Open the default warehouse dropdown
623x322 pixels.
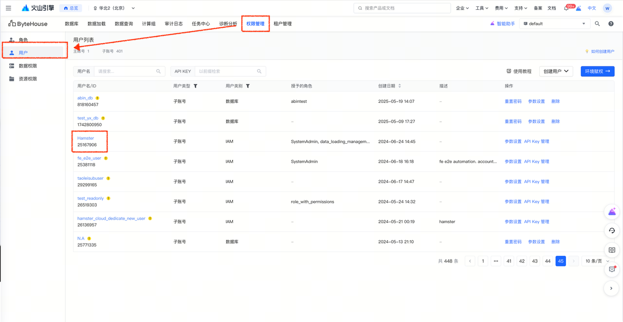[x=554, y=23]
